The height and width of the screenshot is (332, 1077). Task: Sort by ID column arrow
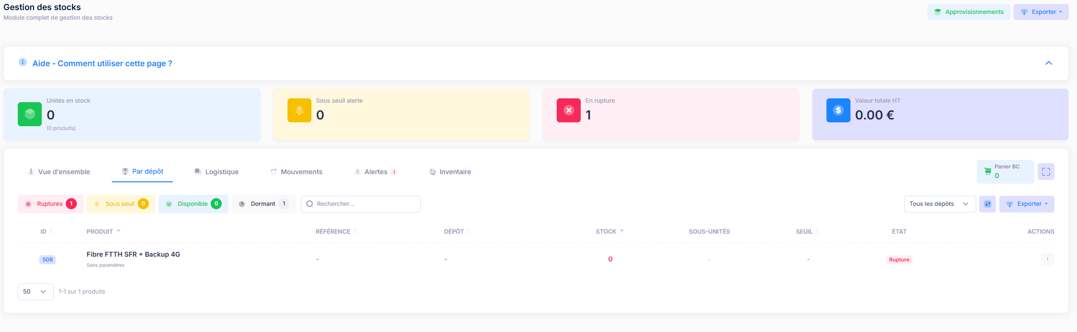[51, 231]
